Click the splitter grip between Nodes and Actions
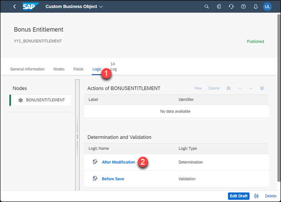 pos(77,137)
